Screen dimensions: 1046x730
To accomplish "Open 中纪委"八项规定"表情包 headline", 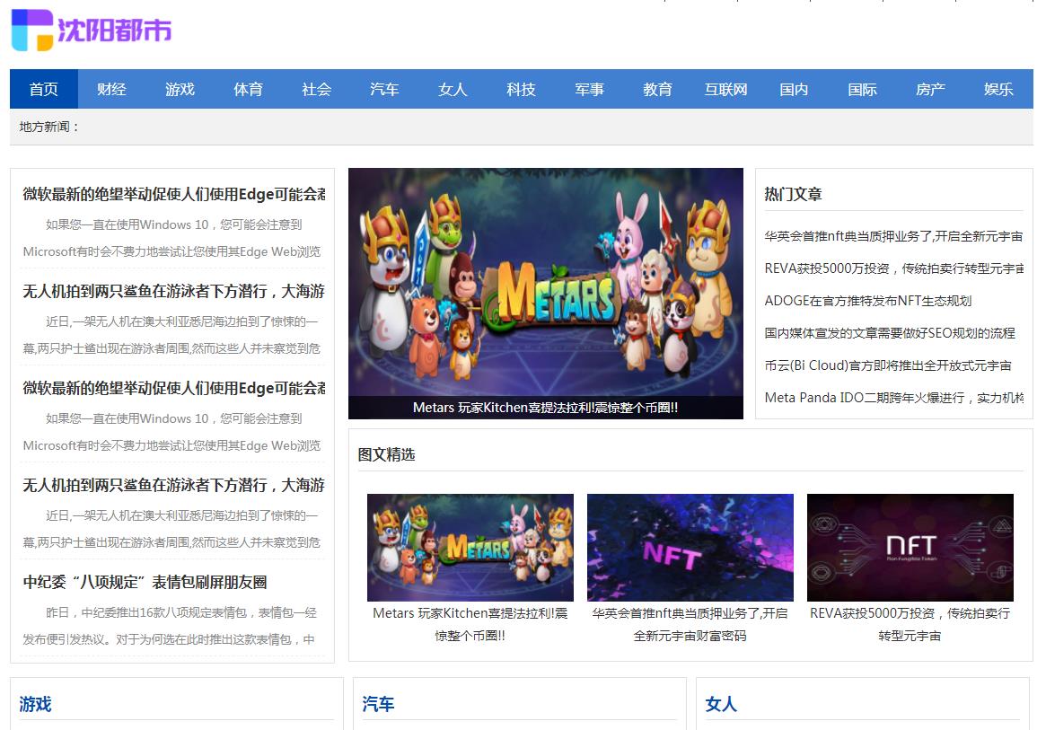I will pos(145,582).
